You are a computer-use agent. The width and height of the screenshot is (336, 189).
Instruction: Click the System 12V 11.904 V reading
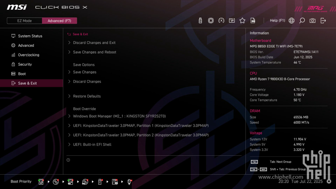(300, 139)
